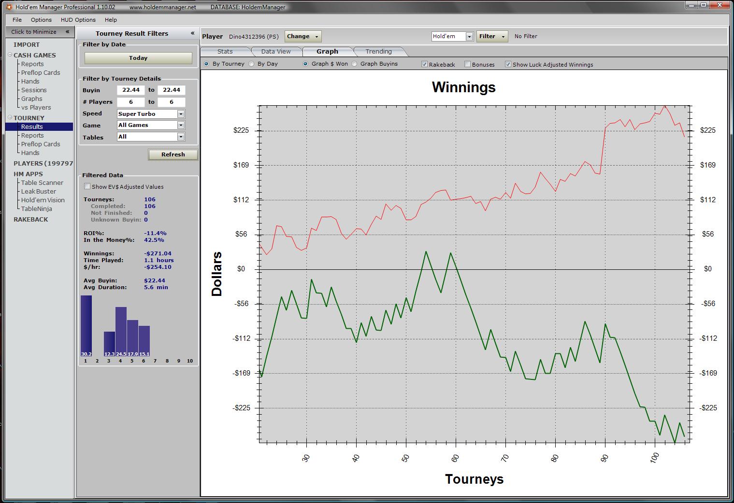Open PLAYERS section in sidebar
734x503 pixels.
tap(43, 163)
